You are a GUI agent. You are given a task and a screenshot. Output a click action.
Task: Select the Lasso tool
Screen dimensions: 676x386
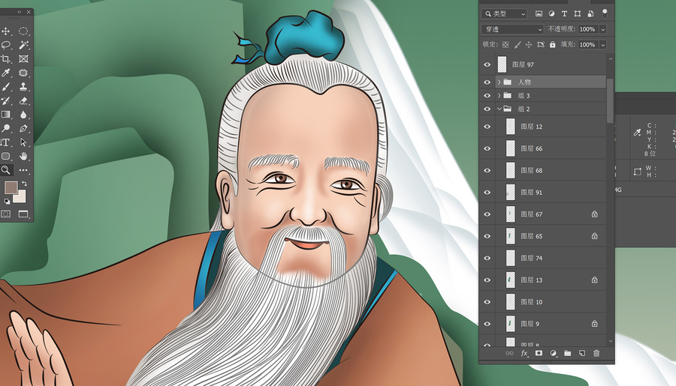5,45
